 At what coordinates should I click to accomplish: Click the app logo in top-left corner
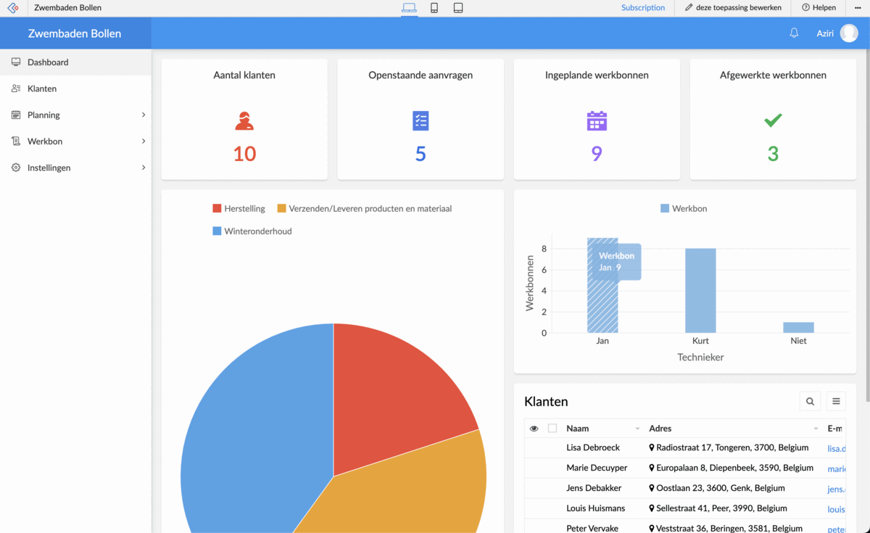click(13, 8)
